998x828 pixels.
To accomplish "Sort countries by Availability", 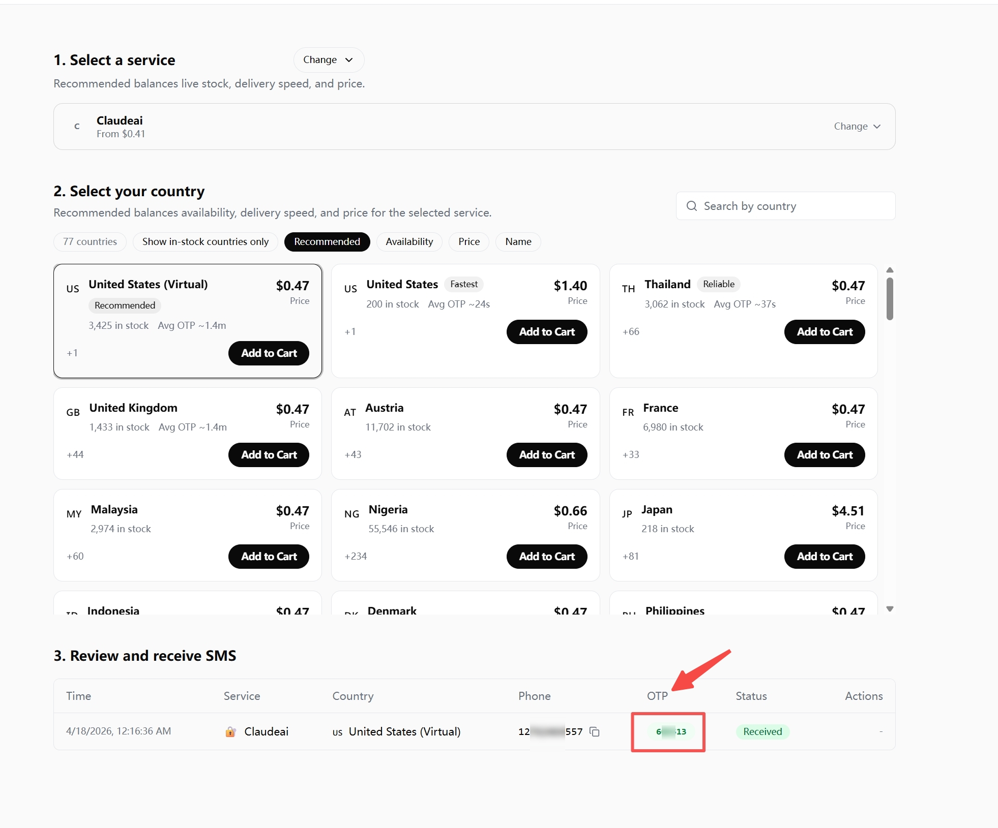I will tap(409, 241).
